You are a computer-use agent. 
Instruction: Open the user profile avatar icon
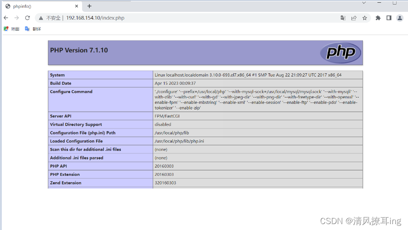400,18
